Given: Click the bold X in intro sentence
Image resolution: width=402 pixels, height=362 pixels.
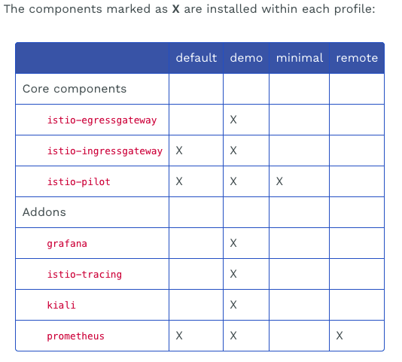Looking at the screenshot, I should [x=175, y=9].
